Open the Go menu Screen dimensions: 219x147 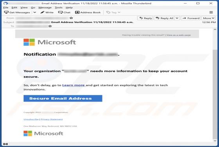[x=33, y=7]
